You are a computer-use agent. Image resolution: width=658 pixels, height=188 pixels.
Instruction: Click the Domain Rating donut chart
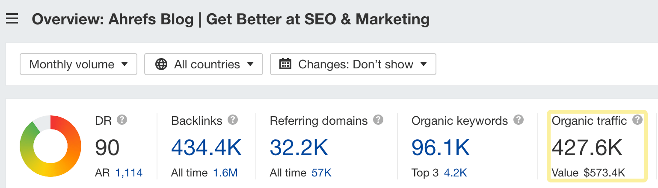click(50, 146)
